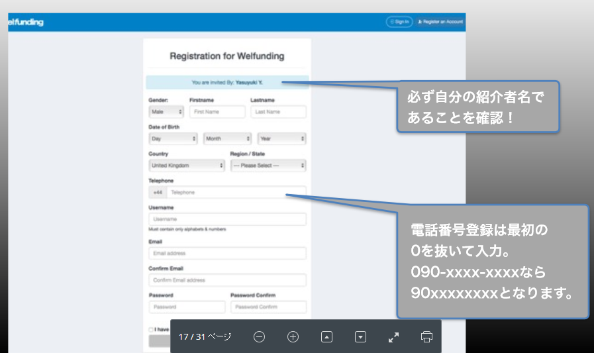The width and height of the screenshot is (594, 353).
Task: Expand the Day of birth dropdown
Action: 173,139
